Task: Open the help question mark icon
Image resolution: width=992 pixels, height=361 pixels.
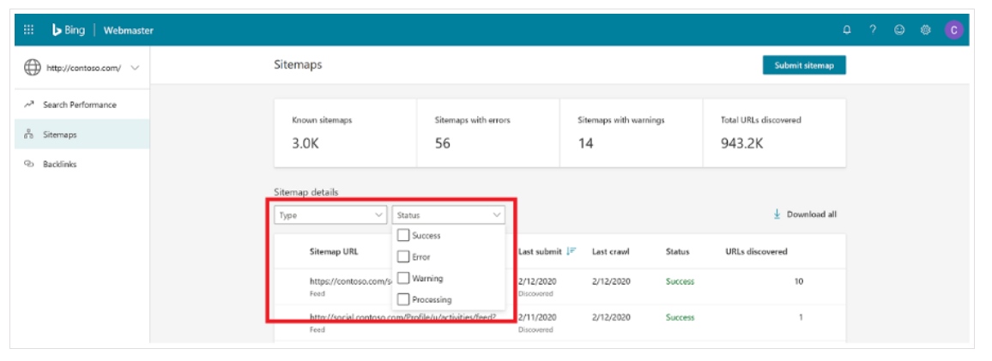Action: point(873,30)
